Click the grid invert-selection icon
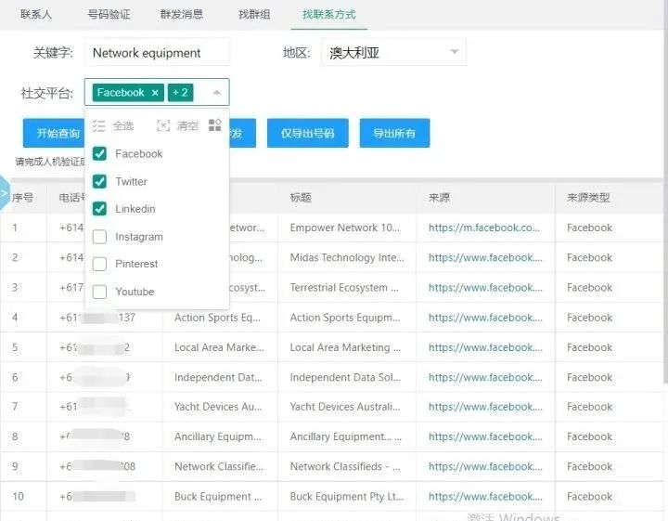 [x=214, y=125]
